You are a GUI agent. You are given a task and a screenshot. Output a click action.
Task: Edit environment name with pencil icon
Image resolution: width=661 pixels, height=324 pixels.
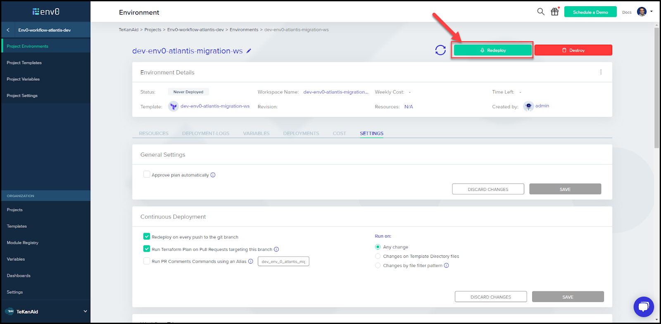(249, 51)
